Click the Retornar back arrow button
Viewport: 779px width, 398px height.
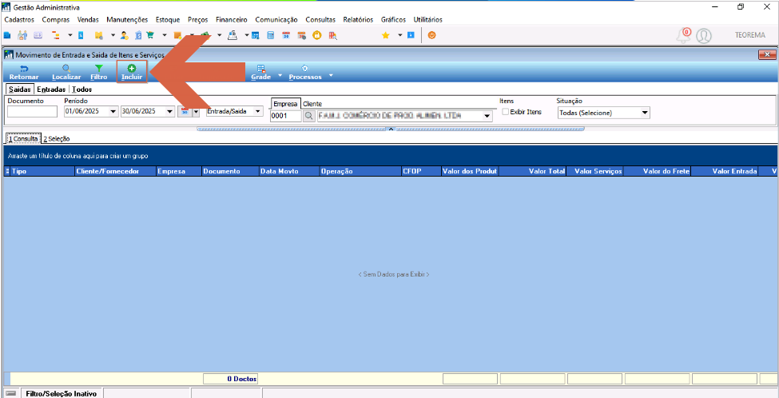click(x=24, y=73)
